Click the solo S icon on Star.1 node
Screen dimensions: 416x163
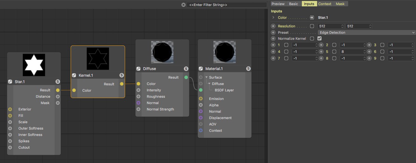[x=58, y=81]
